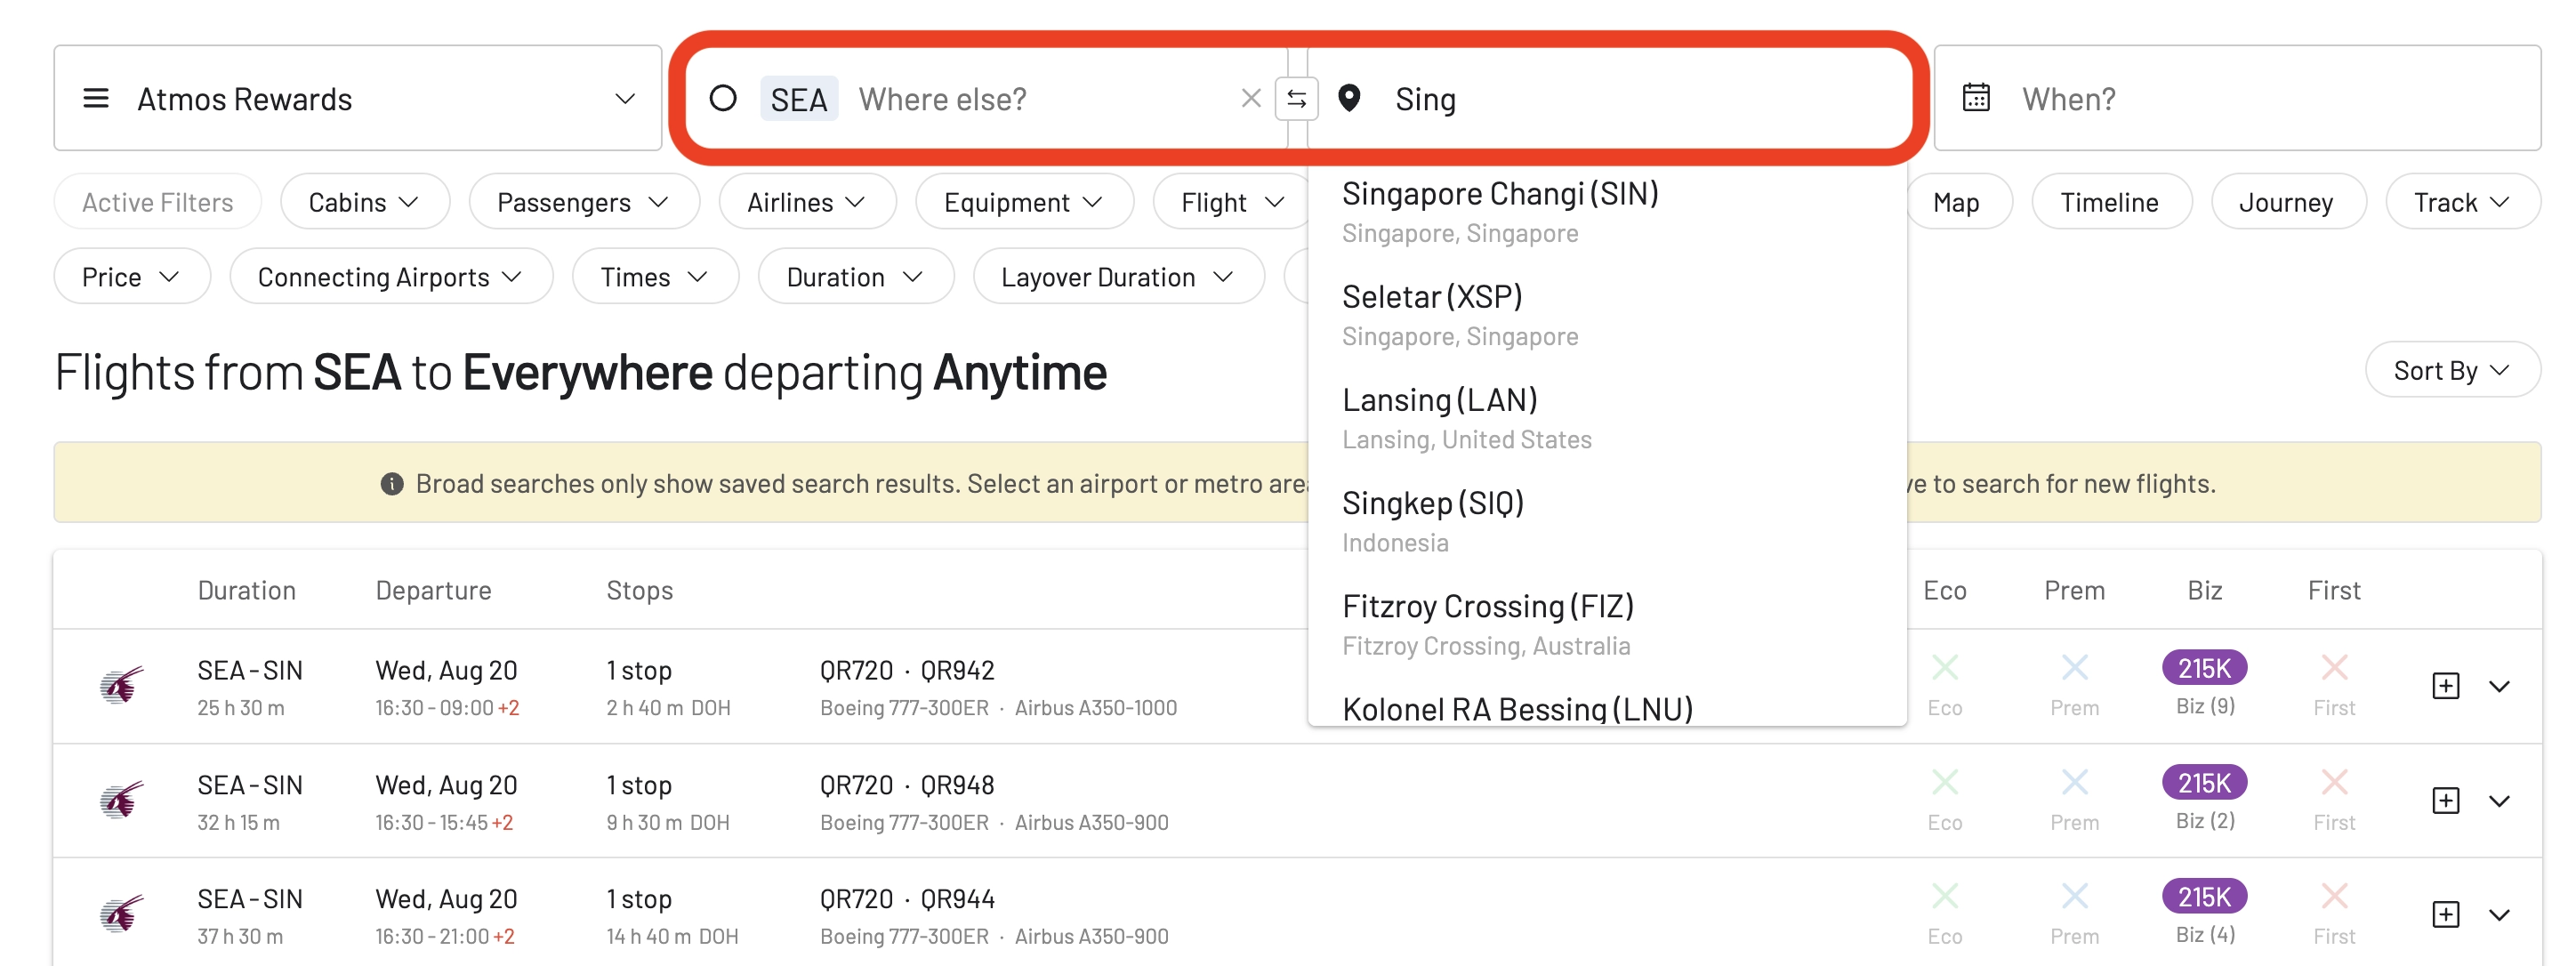Choose Lansing (LAN) suggestion
Screen dimensions: 2576x966
coord(1607,418)
